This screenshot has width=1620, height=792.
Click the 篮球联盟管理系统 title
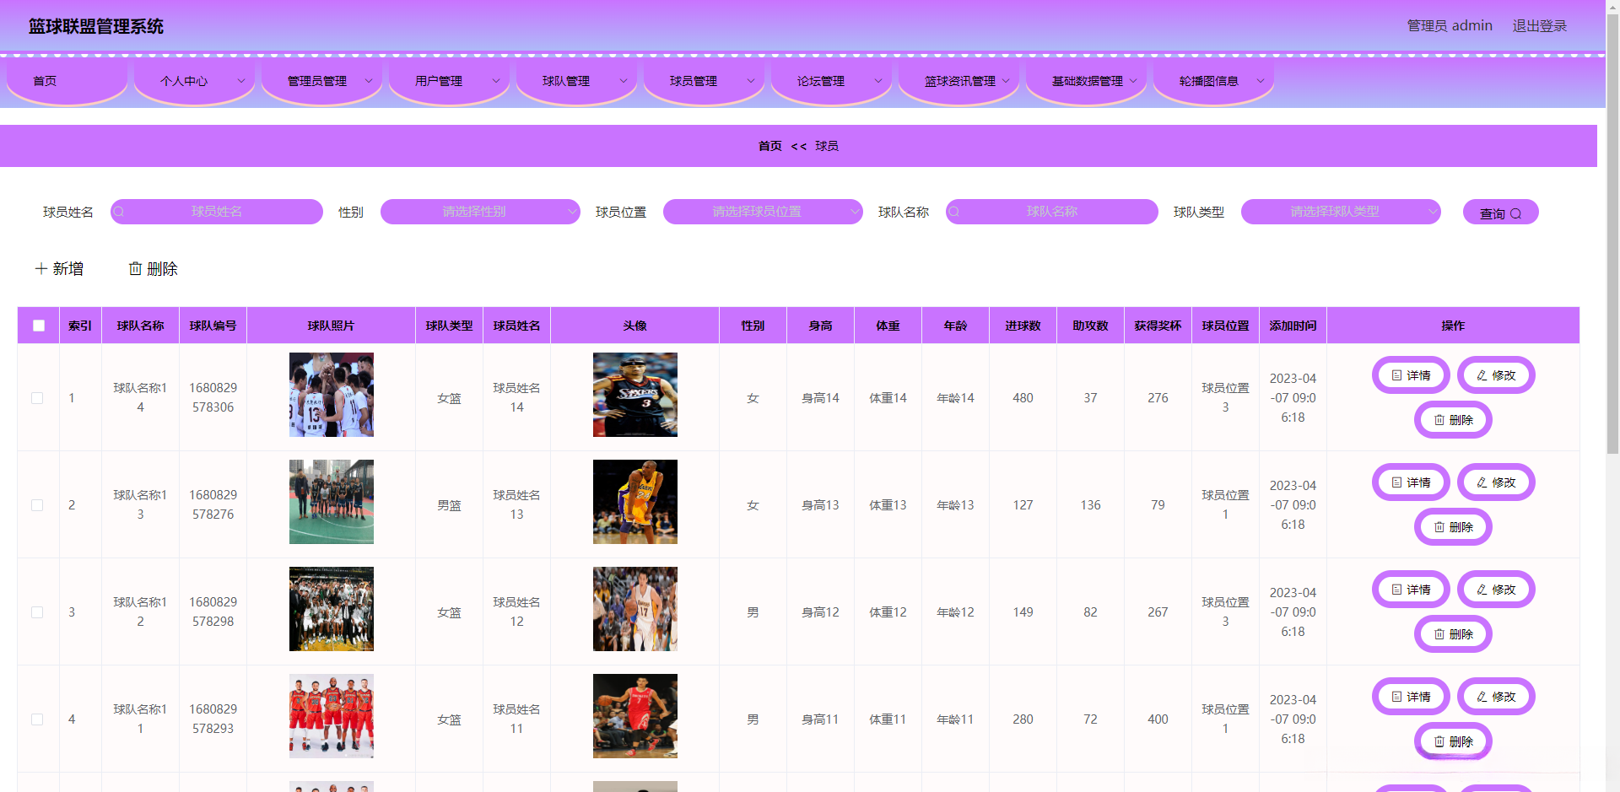pyautogui.click(x=96, y=26)
